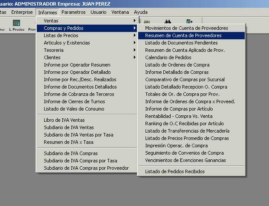Choose Vencimientos de Exenciones Ganancias

(191, 161)
